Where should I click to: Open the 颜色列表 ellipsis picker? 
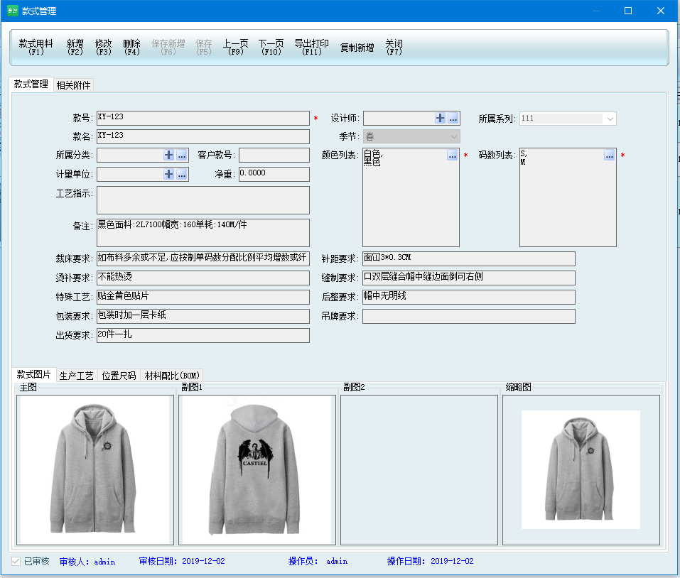[452, 155]
